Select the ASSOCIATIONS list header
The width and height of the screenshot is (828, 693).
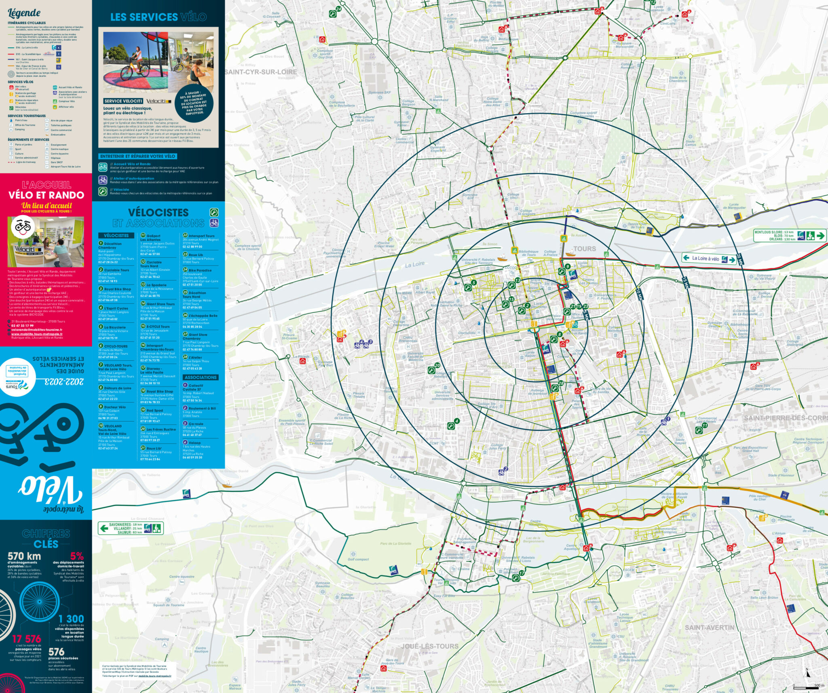click(x=201, y=377)
